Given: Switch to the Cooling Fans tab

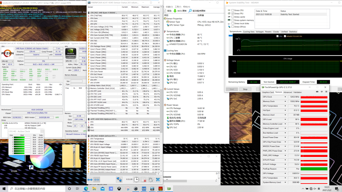Looking at the screenshot, I should [x=249, y=32].
